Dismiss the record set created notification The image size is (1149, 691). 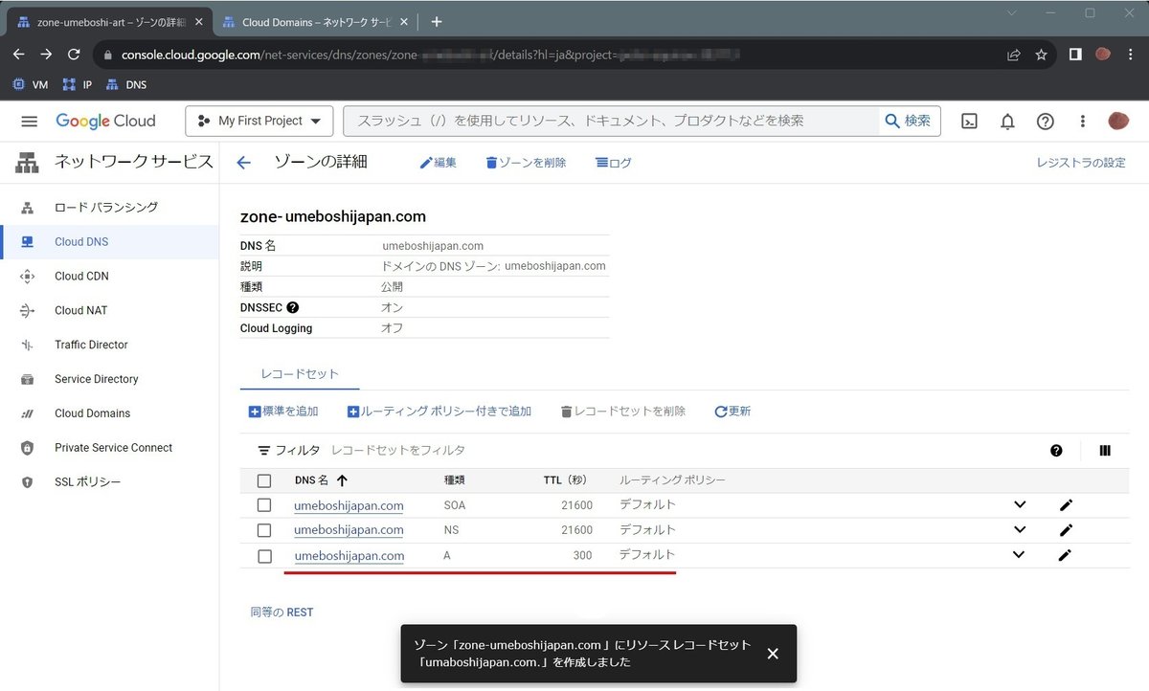pos(773,654)
